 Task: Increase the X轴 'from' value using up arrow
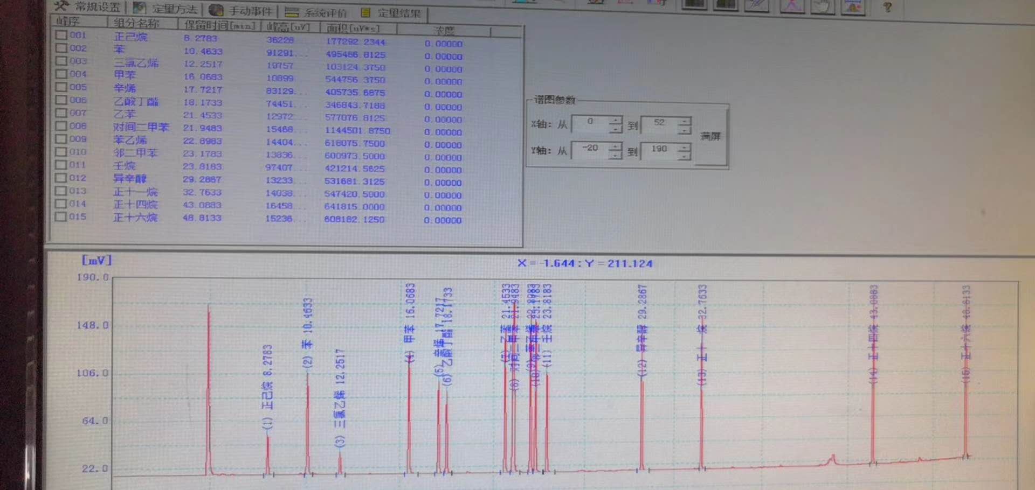point(616,120)
